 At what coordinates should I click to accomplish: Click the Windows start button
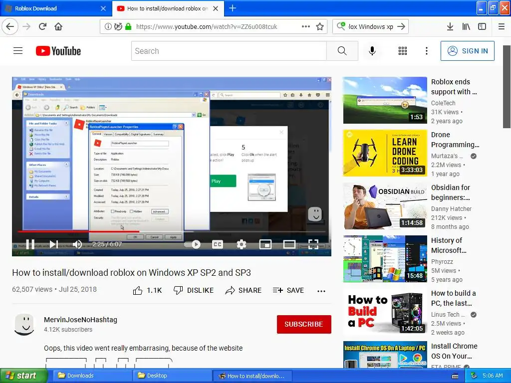click(23, 376)
